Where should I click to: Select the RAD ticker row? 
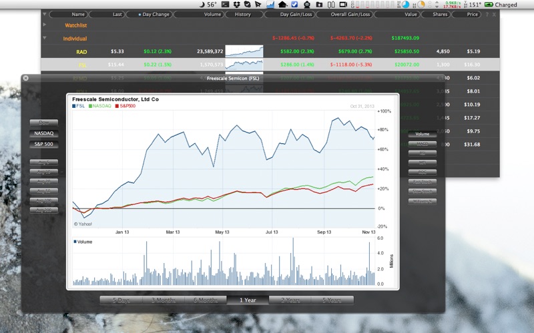tap(270, 51)
